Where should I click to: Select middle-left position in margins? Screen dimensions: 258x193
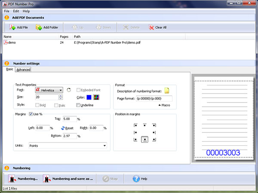[x=135, y=133]
